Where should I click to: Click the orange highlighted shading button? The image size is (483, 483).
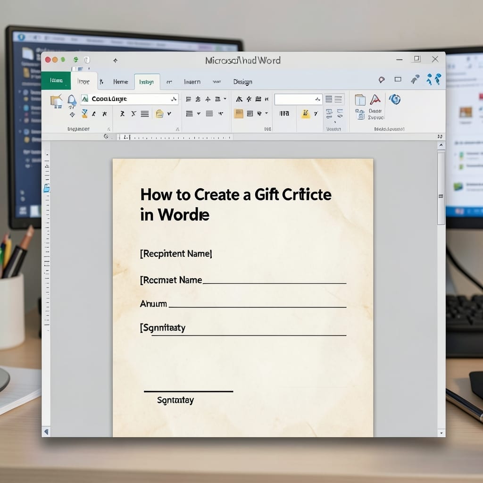[239, 114]
